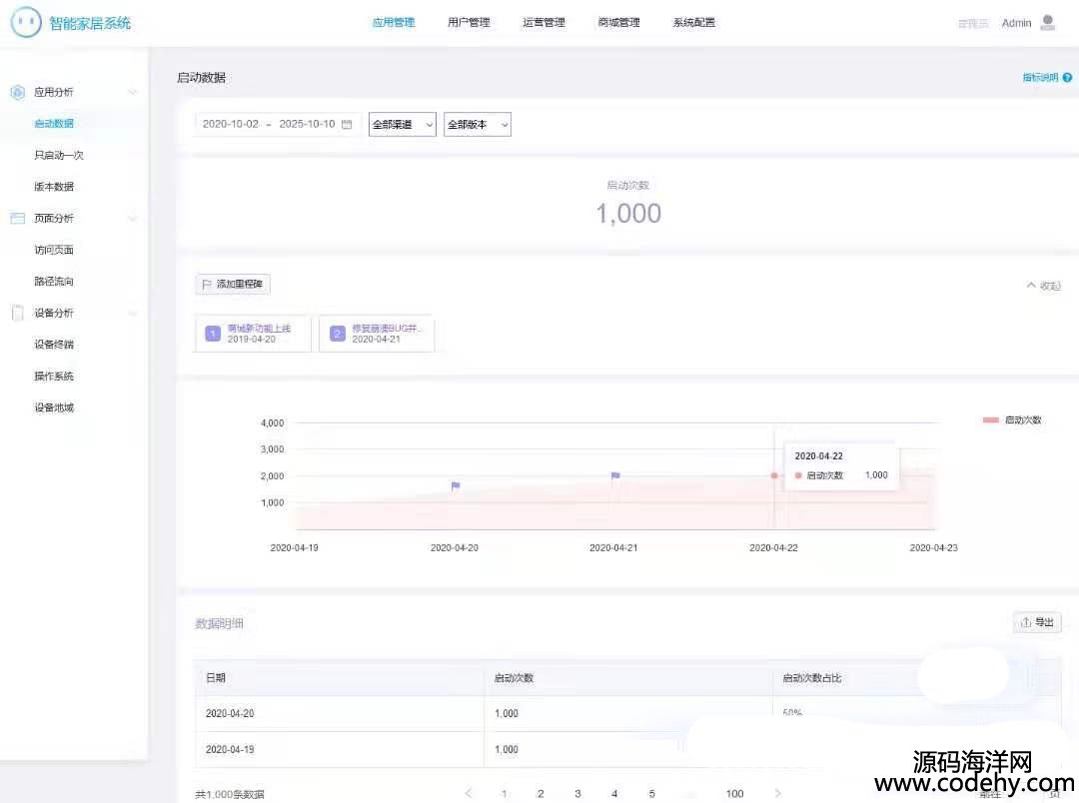This screenshot has width=1079, height=803.
Task: Click the 导出 export button
Action: [x=1038, y=622]
